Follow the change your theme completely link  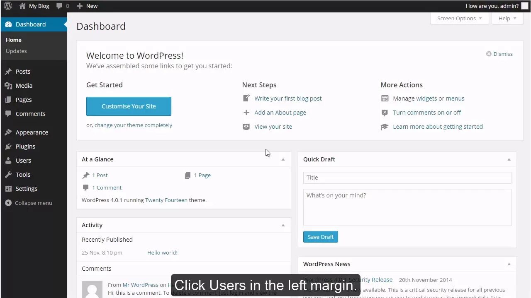pyautogui.click(x=133, y=125)
